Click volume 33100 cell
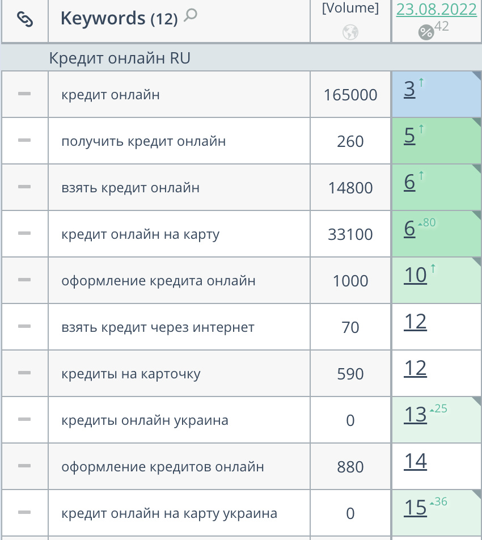The image size is (482, 540). (350, 234)
